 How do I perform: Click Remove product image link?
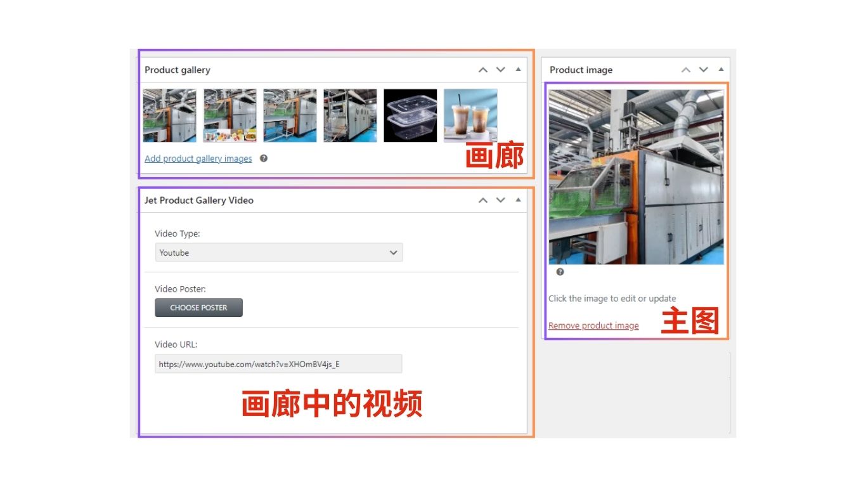coord(593,325)
